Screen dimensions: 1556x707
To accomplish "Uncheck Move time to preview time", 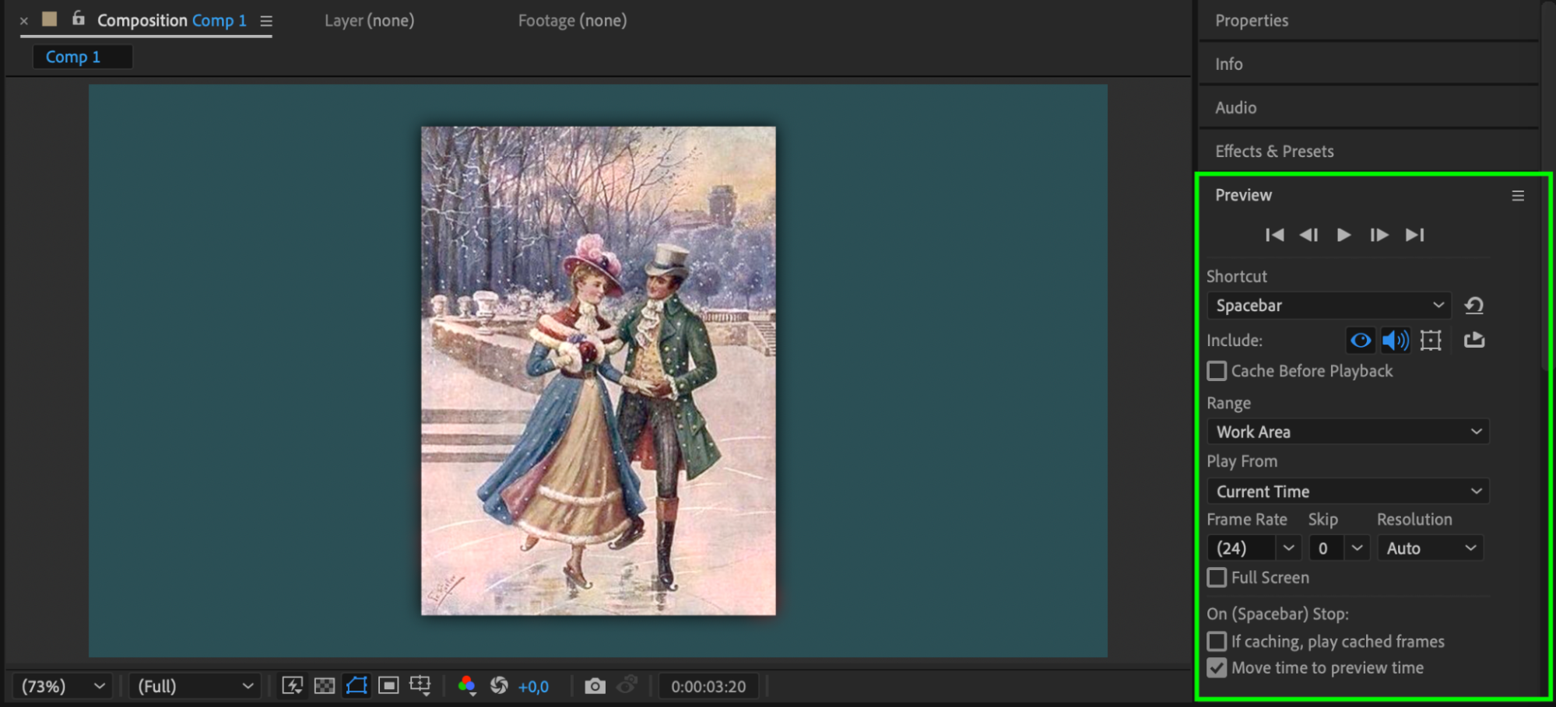I will tap(1217, 668).
